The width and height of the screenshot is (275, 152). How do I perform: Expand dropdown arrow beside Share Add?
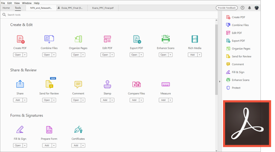coord(25,100)
